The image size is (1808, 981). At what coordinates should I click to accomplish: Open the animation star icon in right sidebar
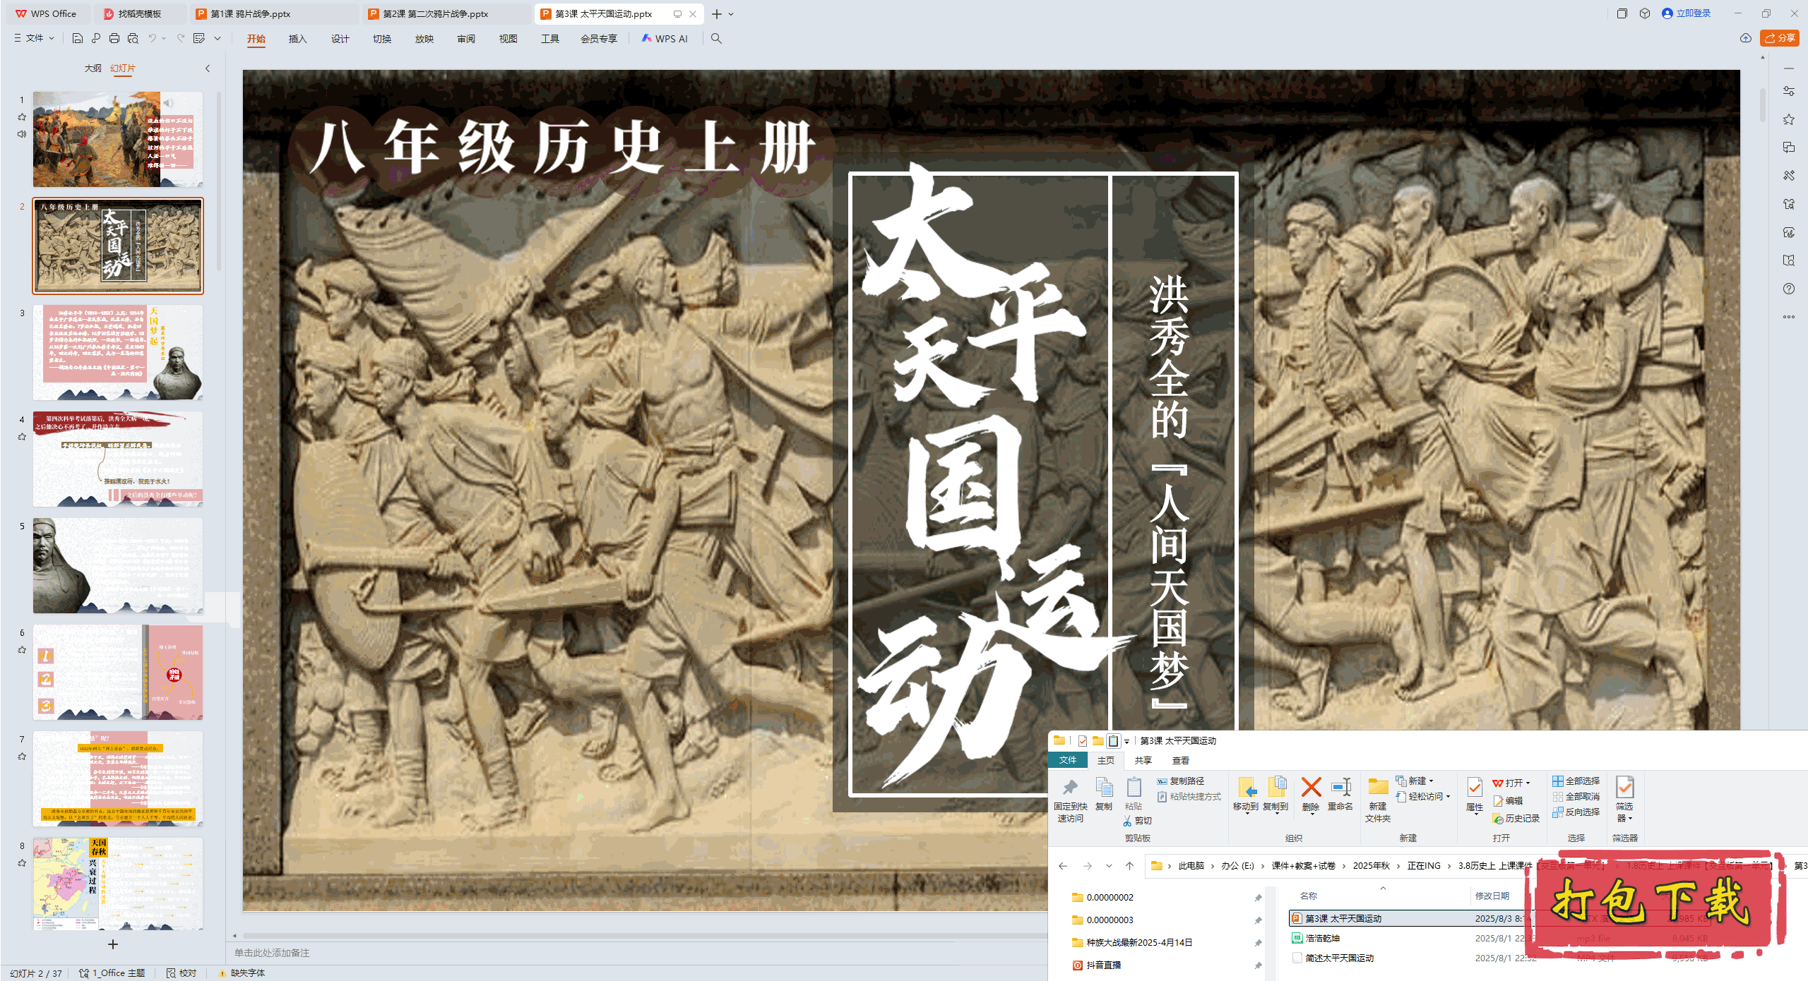coord(1788,119)
